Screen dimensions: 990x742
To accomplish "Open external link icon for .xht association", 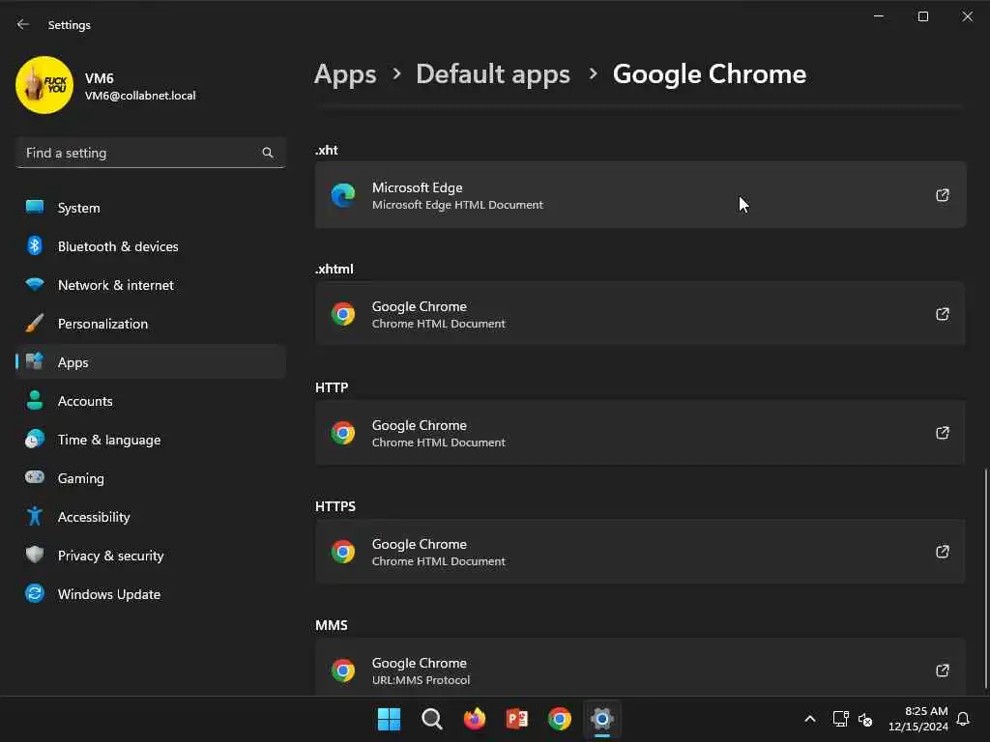I will (x=942, y=195).
